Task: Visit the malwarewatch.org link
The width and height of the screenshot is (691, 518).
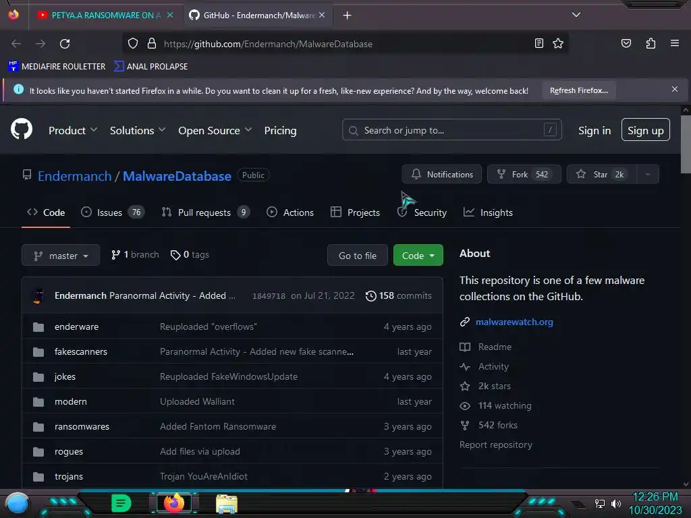Action: tap(514, 322)
